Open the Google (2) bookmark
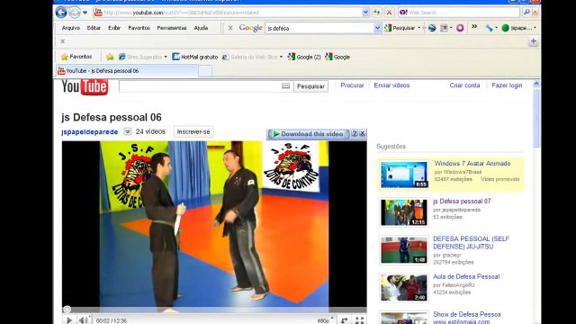Viewport: 576px width, 324px height. pos(304,57)
